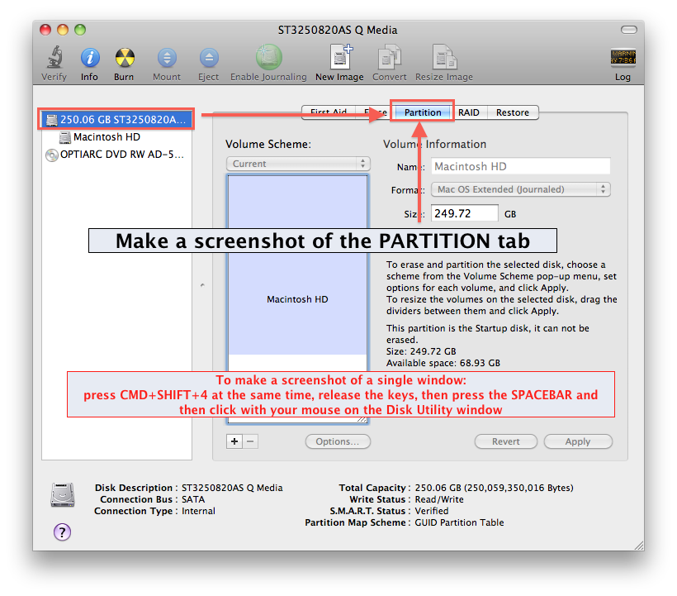
Task: Open disk Info from the toolbar
Action: tap(90, 57)
